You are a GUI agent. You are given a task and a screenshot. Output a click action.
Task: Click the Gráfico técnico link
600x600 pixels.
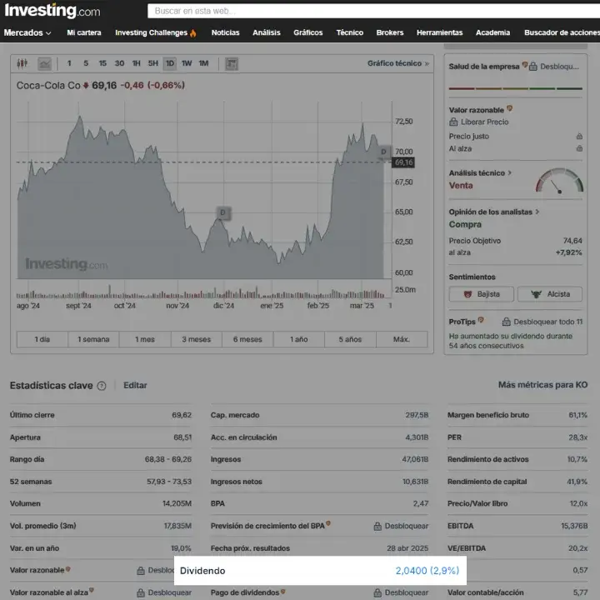(397, 63)
